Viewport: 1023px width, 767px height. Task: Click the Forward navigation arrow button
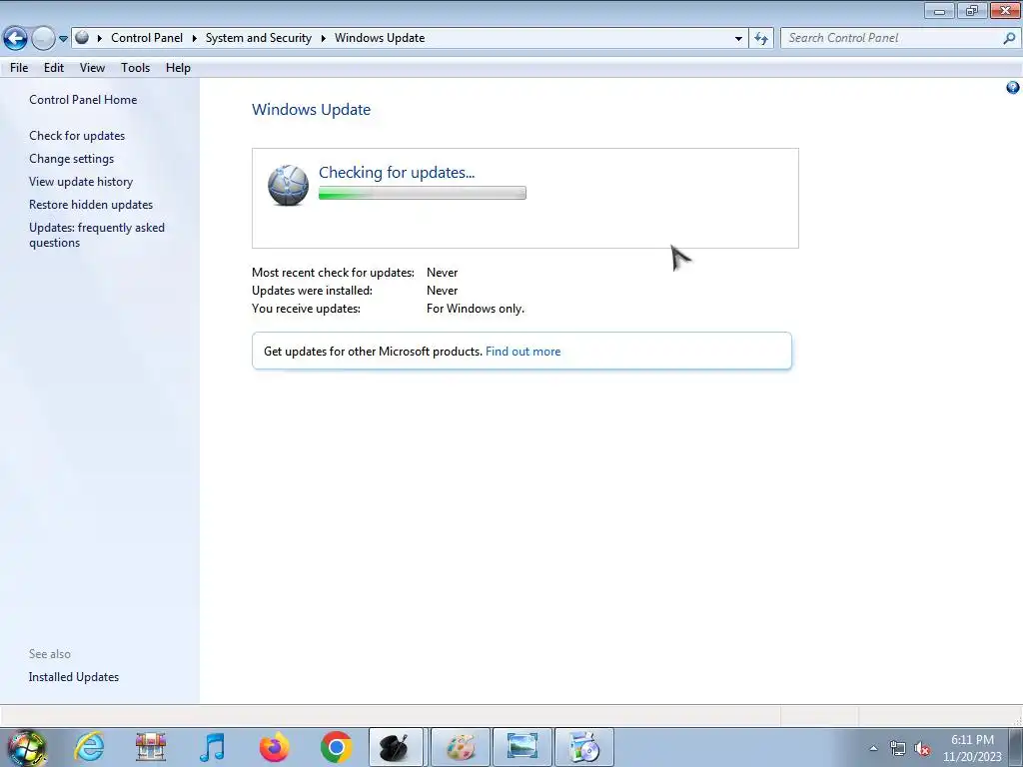[x=43, y=39]
